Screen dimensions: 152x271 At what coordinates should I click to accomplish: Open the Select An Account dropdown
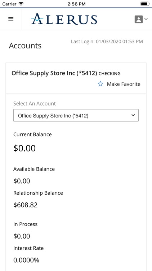coord(76,115)
